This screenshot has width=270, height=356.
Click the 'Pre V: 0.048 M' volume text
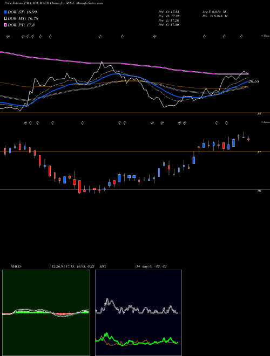click(215, 16)
